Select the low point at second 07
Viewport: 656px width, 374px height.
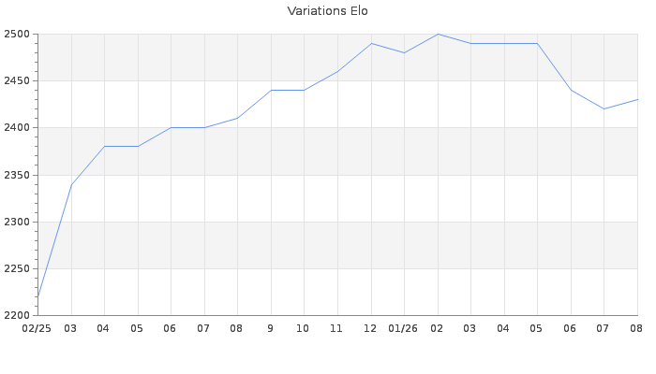pos(604,109)
